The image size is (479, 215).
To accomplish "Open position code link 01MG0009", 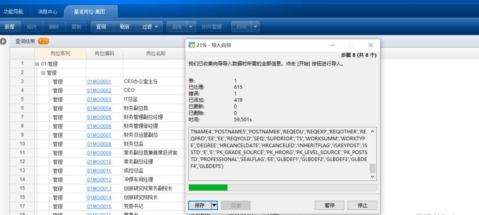I will coord(99,153).
